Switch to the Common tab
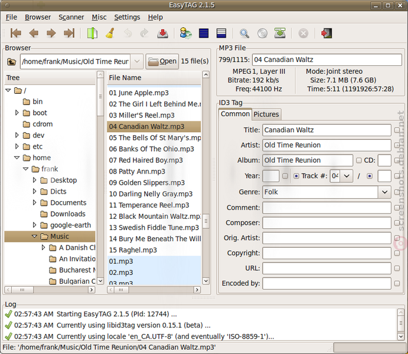This screenshot has width=408, height=354. click(235, 114)
